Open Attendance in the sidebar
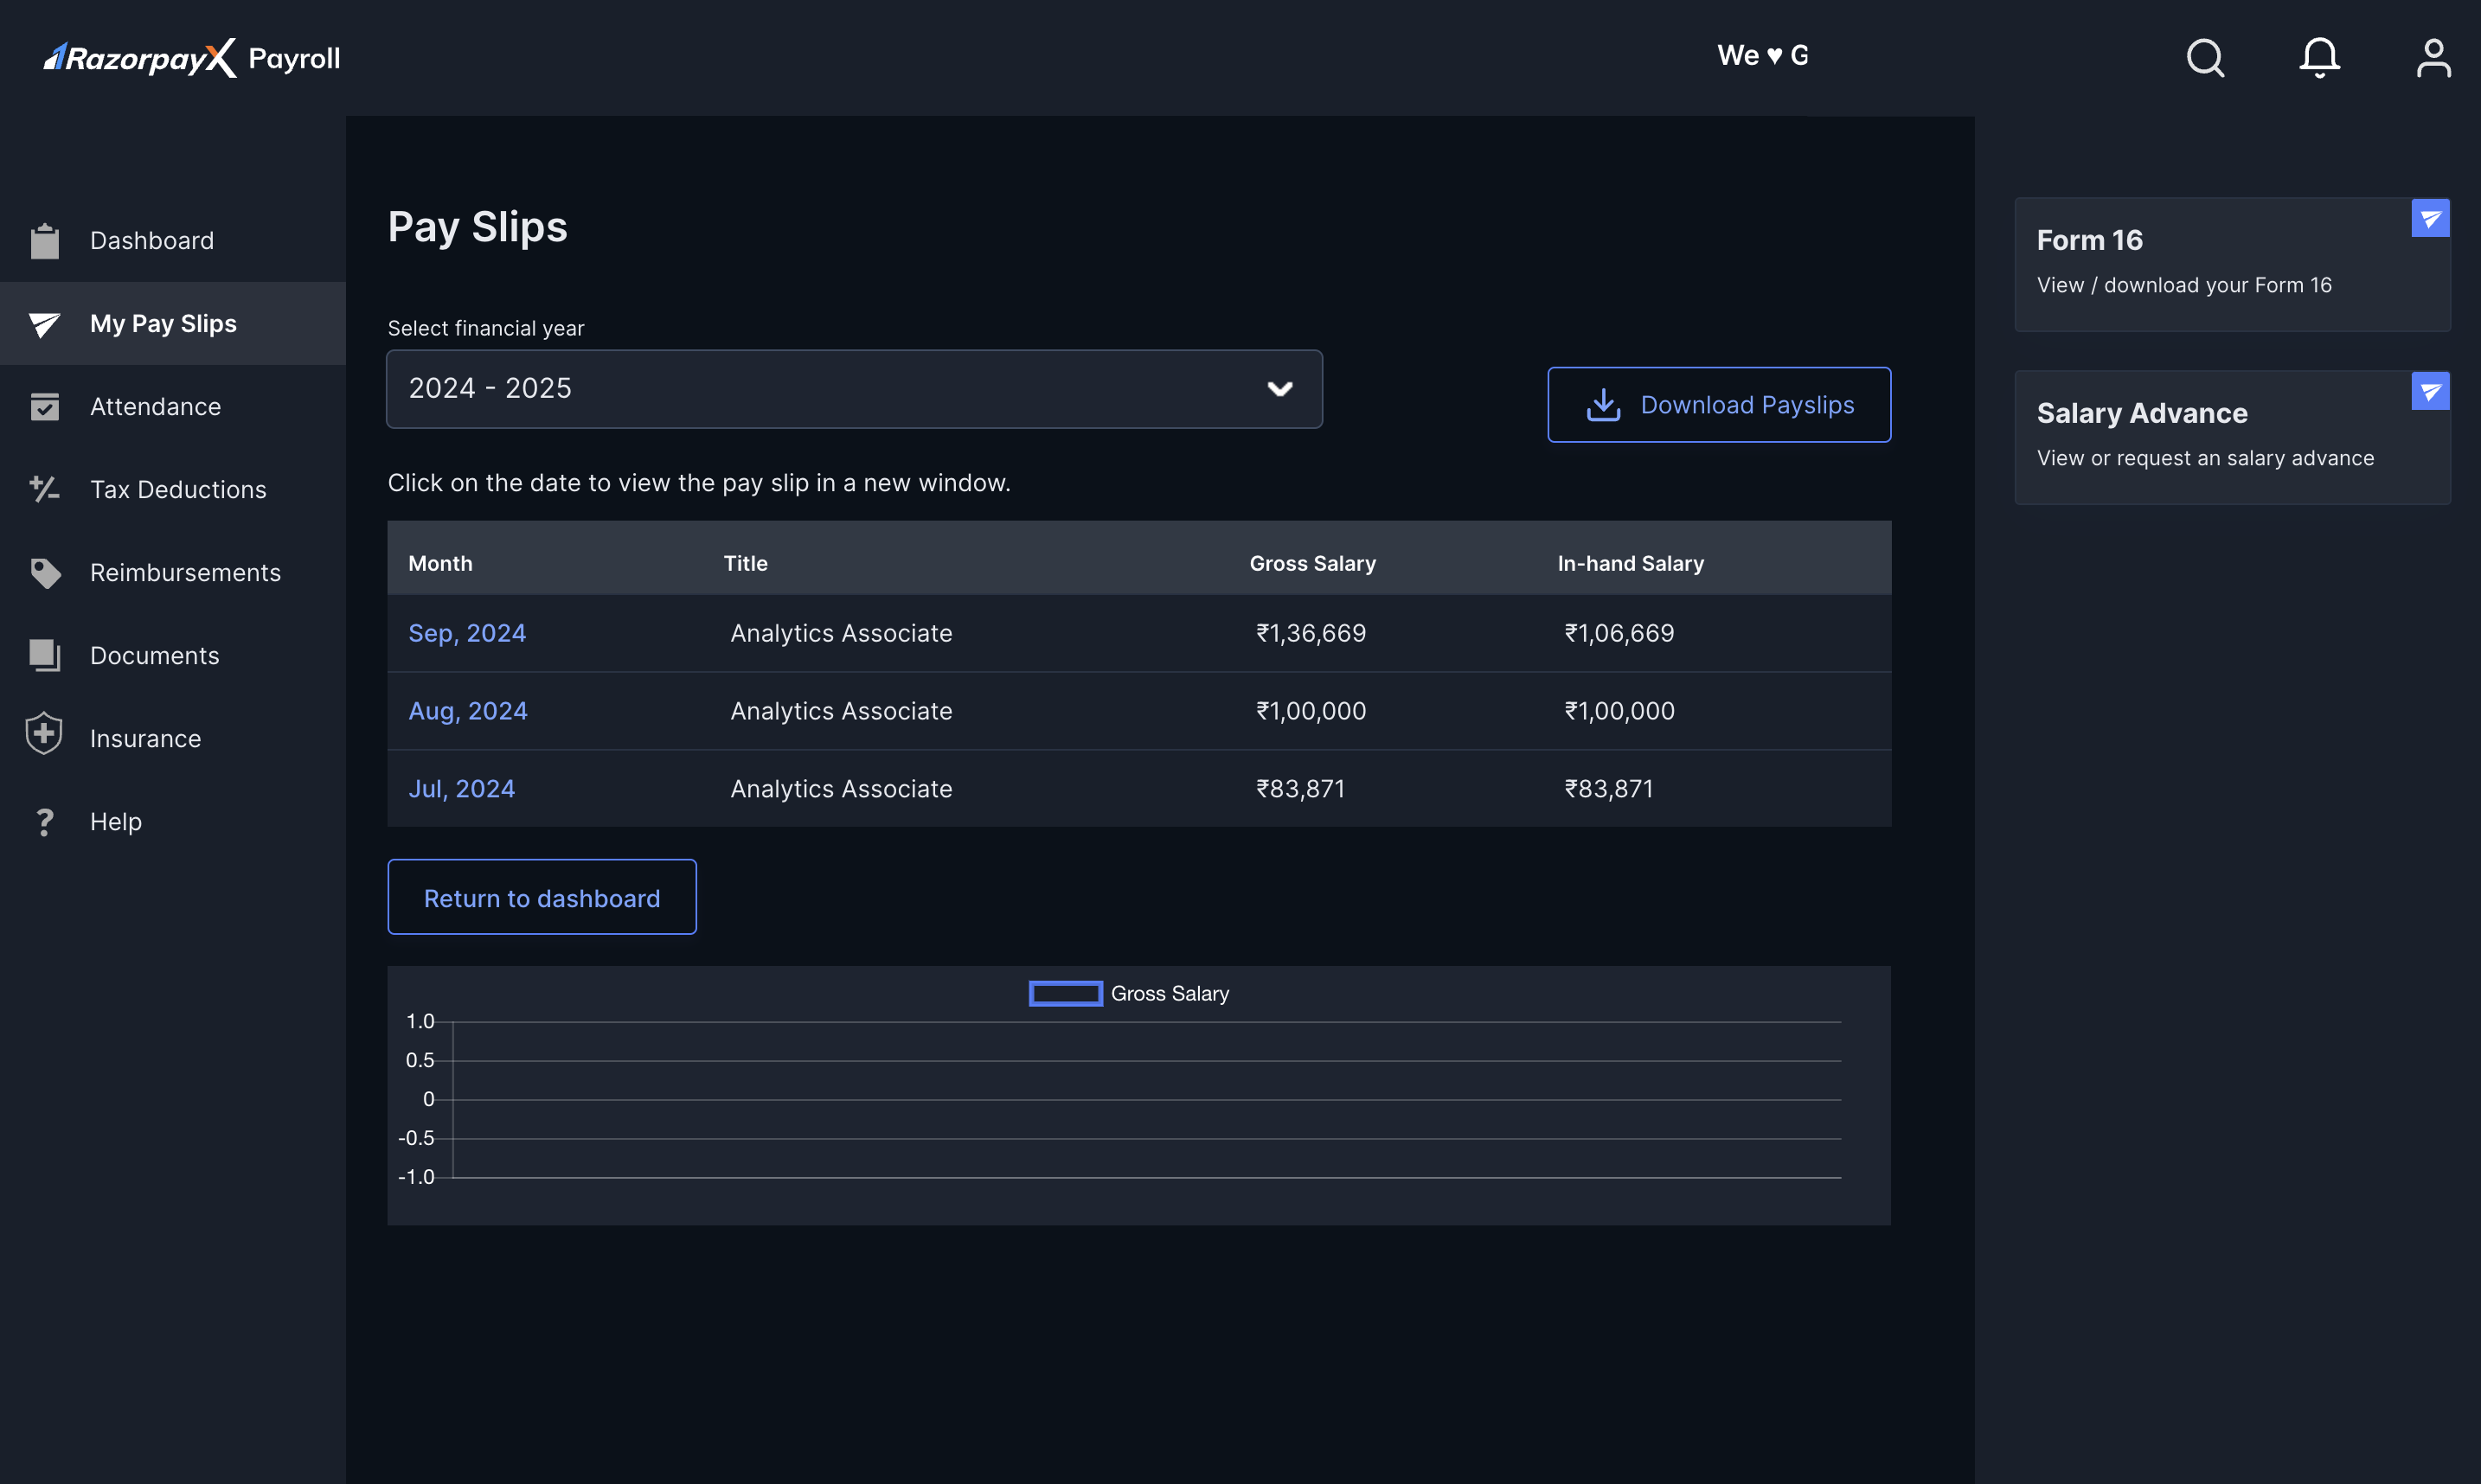 pos(155,406)
